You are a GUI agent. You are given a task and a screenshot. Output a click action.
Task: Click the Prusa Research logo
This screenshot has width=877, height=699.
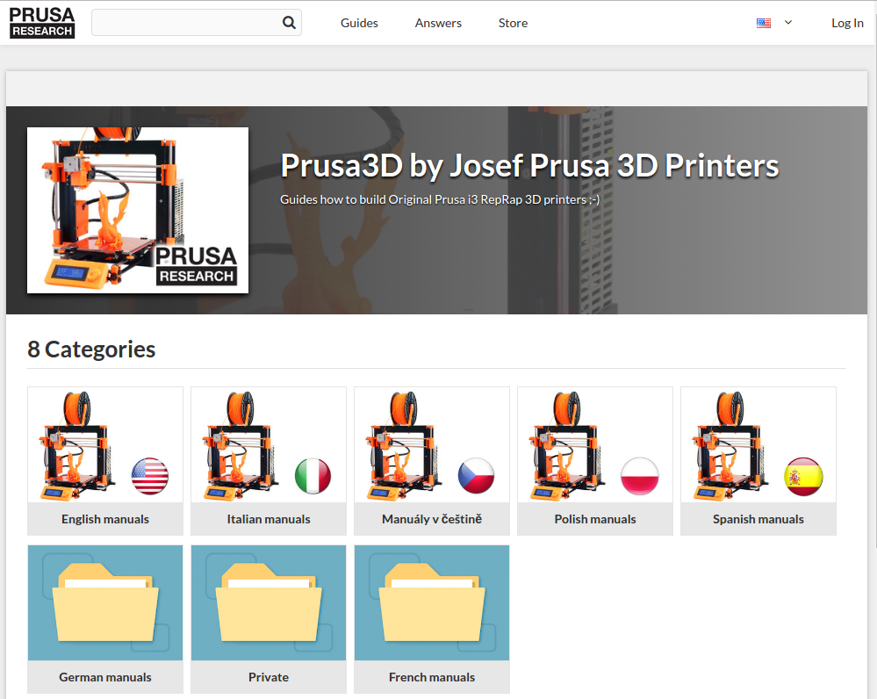point(42,23)
